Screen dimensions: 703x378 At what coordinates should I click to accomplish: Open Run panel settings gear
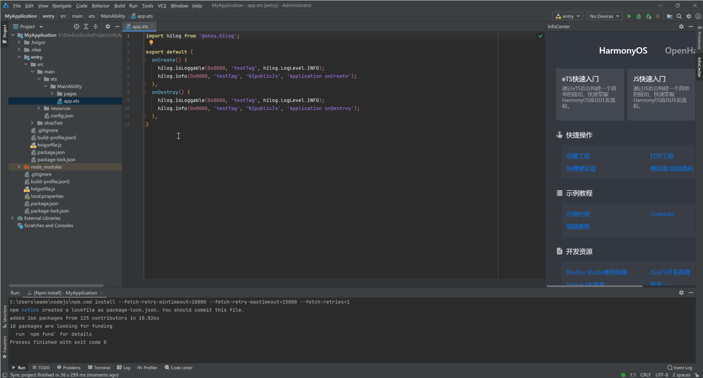point(681,292)
